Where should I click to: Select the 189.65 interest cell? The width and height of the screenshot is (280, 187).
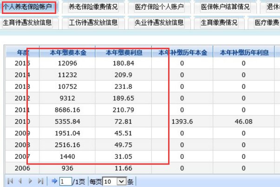[x=124, y=98]
